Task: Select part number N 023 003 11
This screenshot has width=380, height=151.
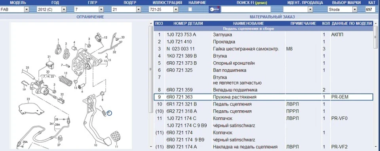Action: tap(180, 49)
